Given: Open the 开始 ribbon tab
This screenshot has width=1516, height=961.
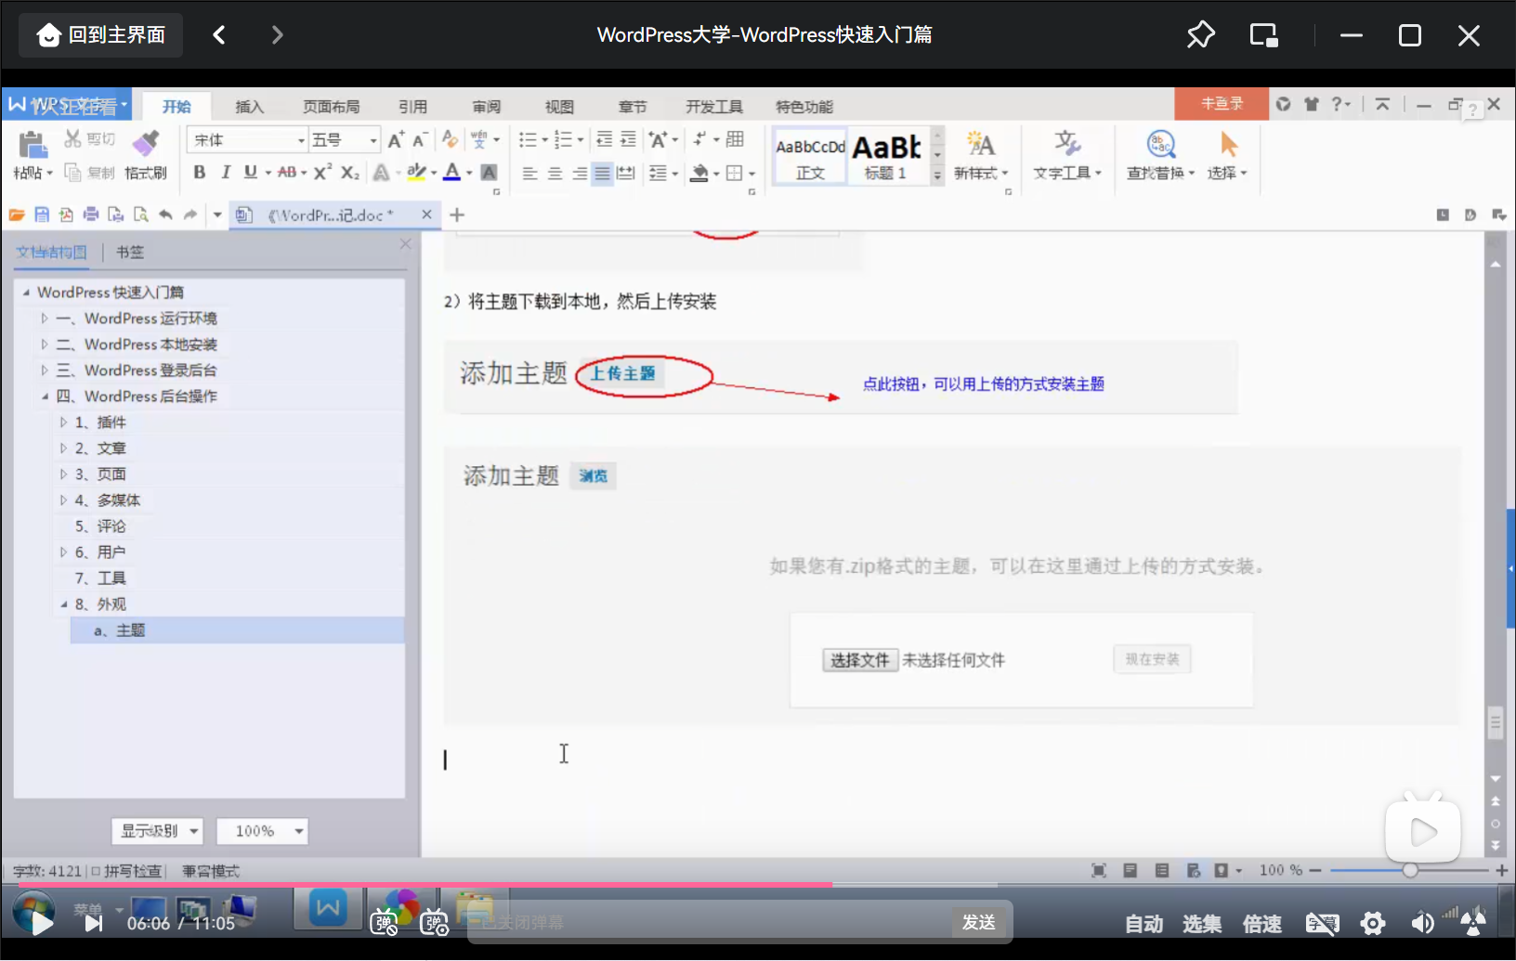Looking at the screenshot, I should click(176, 107).
